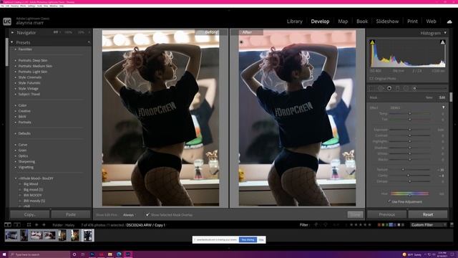
Task: Click the Reset button
Action: click(x=428, y=214)
